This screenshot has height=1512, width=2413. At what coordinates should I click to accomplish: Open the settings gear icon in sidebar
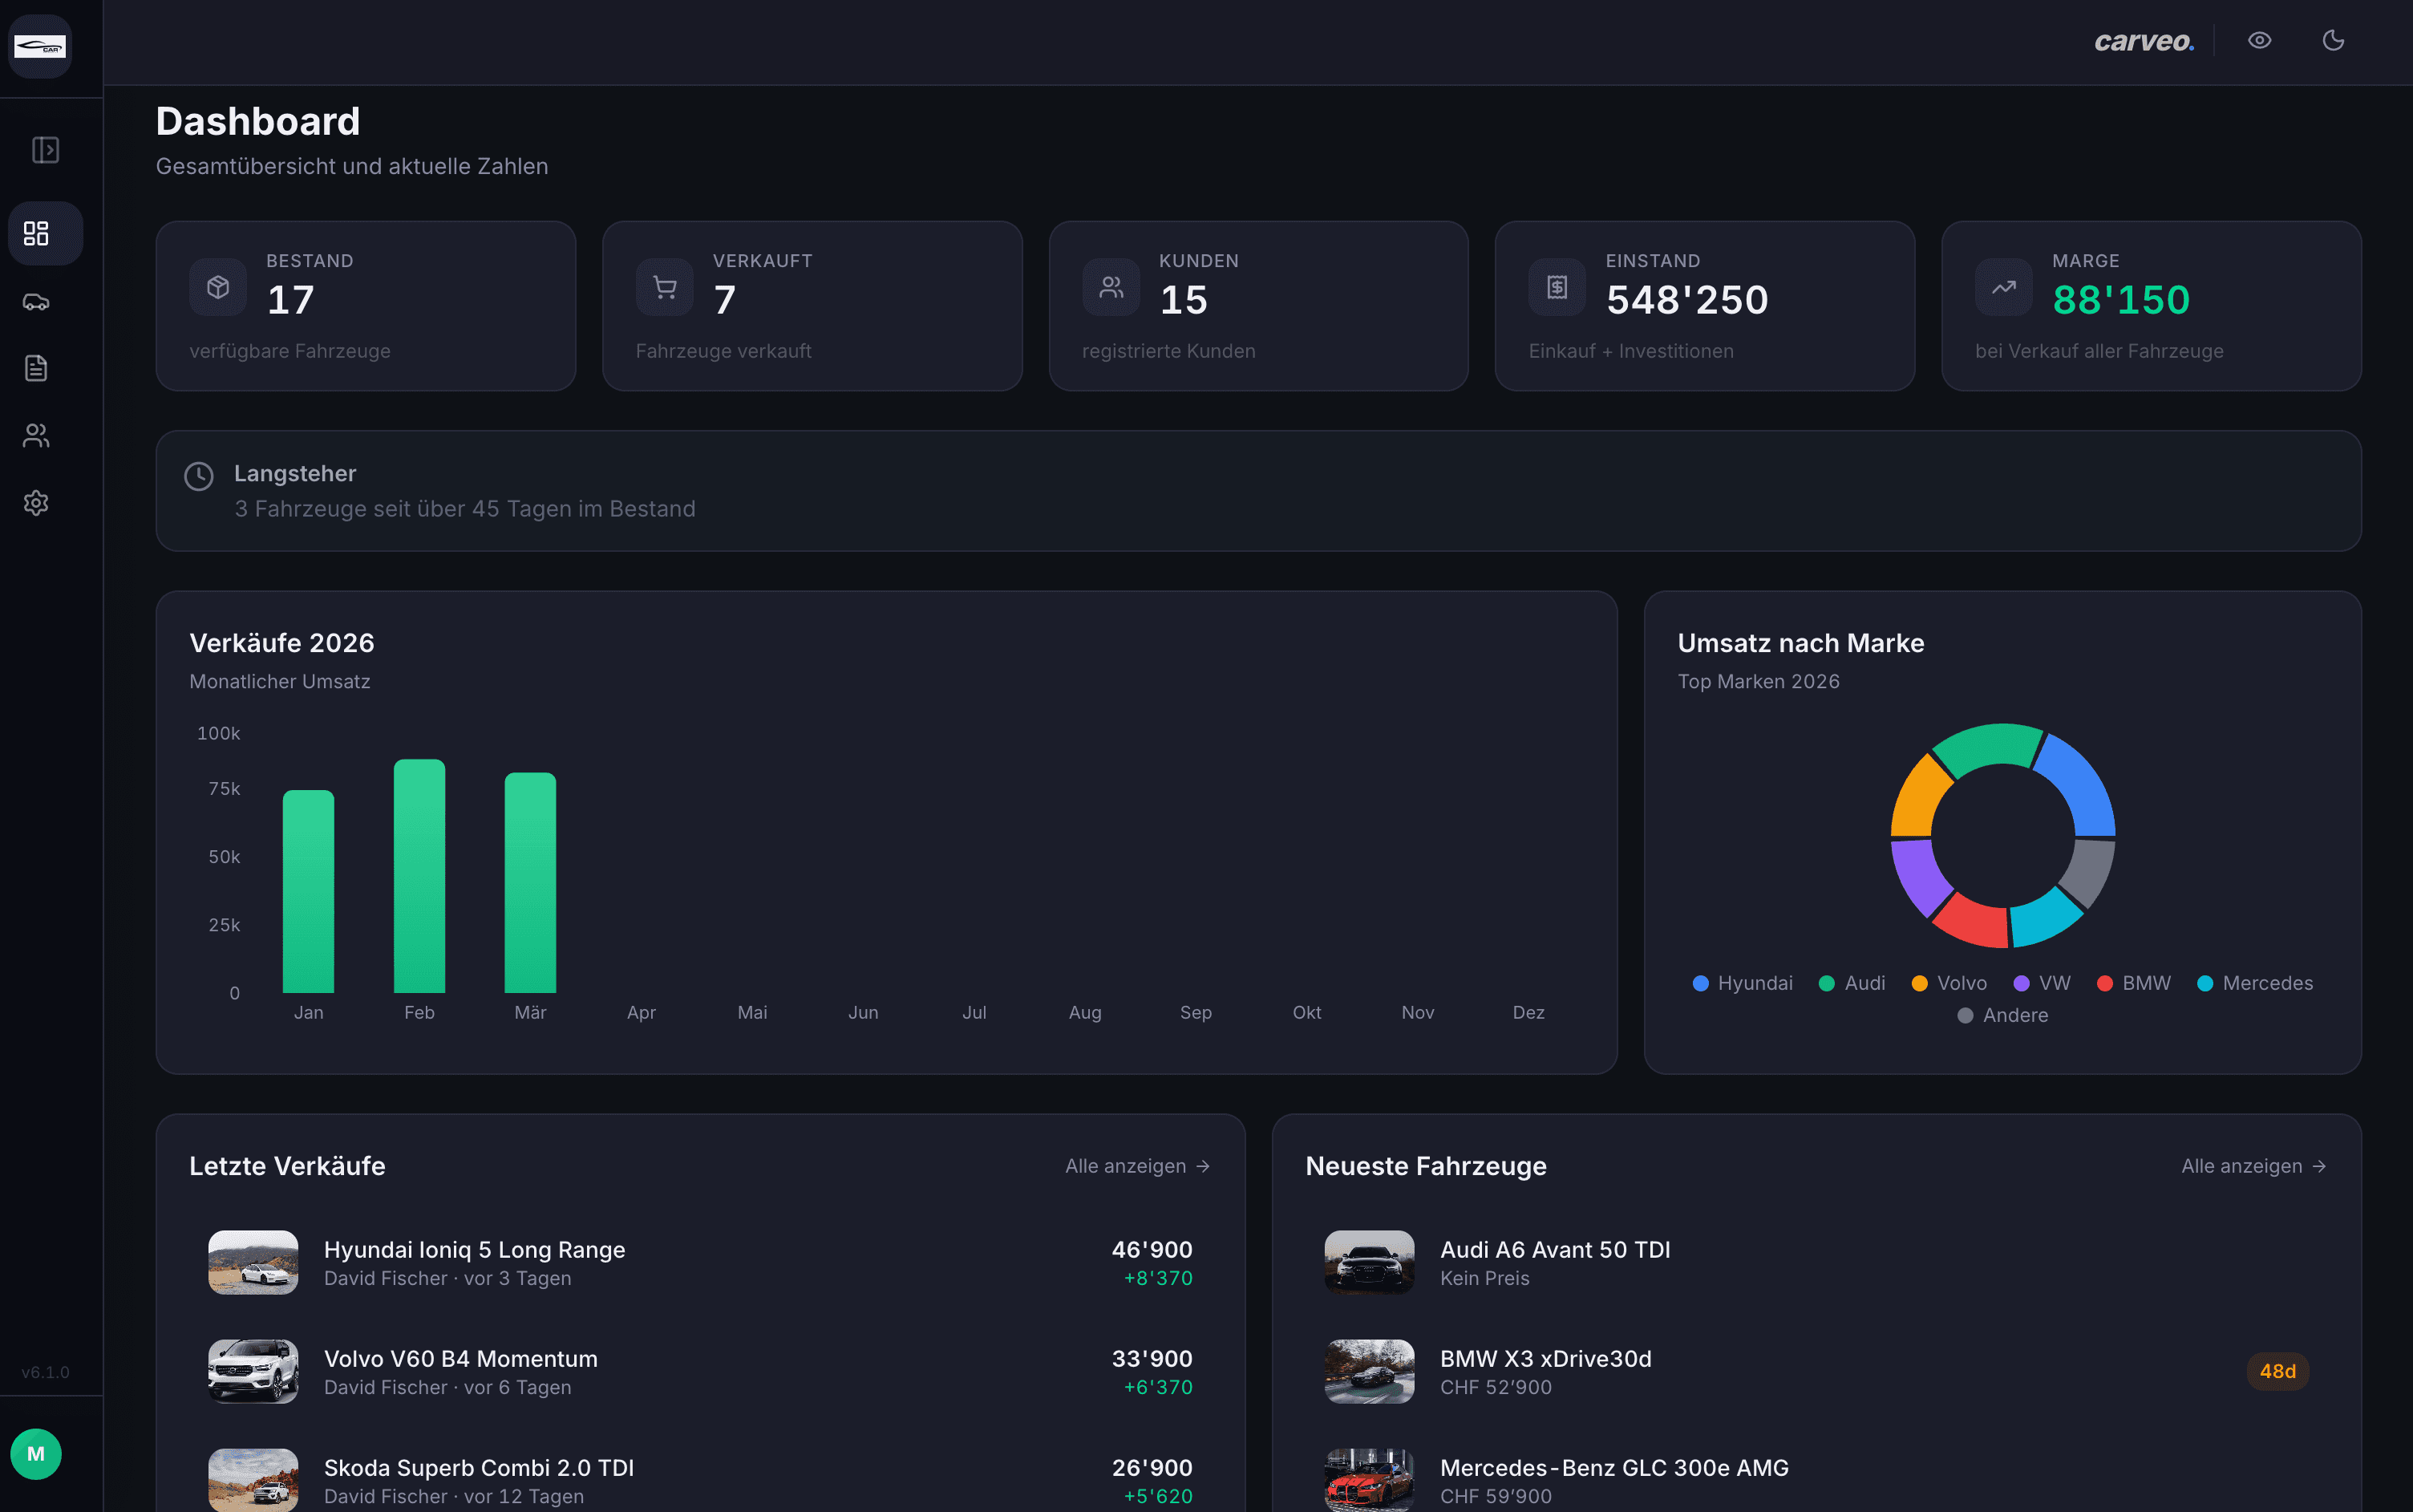[36, 502]
